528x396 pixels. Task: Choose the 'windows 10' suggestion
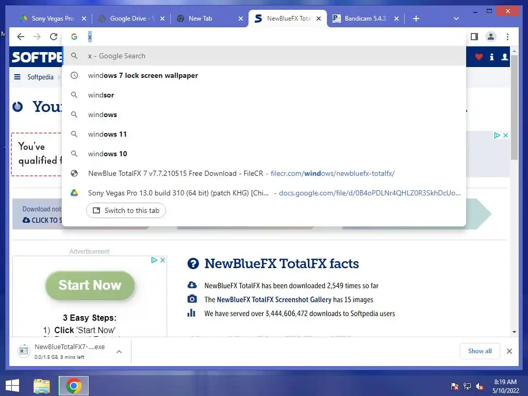(x=264, y=154)
